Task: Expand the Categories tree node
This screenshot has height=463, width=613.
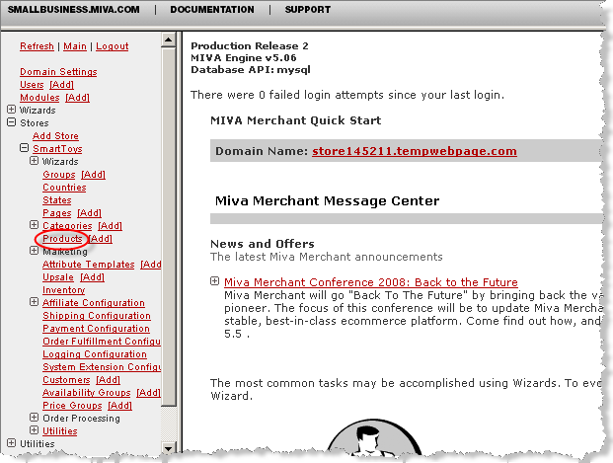Action: 34,225
